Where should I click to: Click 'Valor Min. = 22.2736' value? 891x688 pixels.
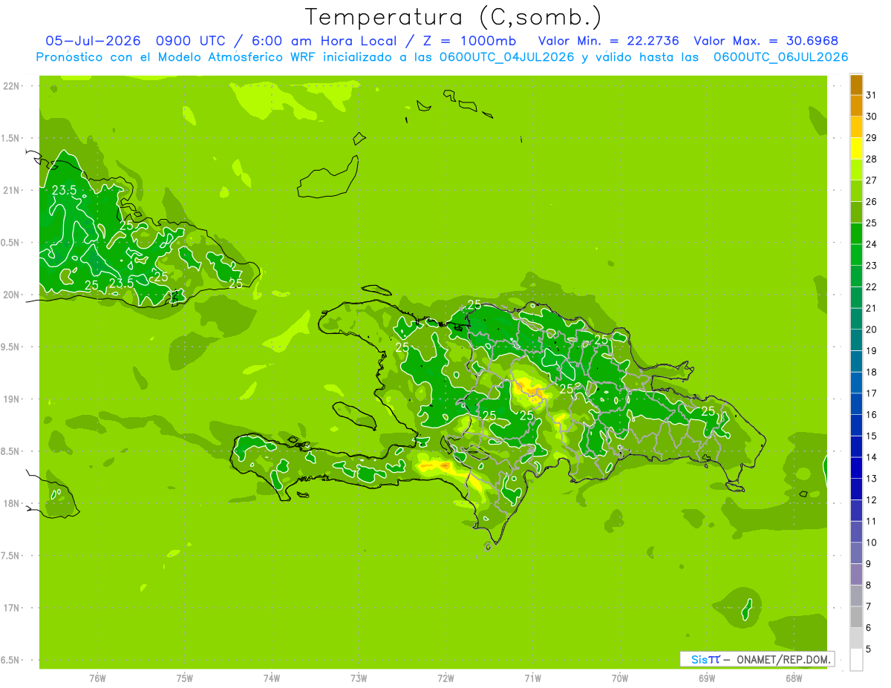pos(608,41)
